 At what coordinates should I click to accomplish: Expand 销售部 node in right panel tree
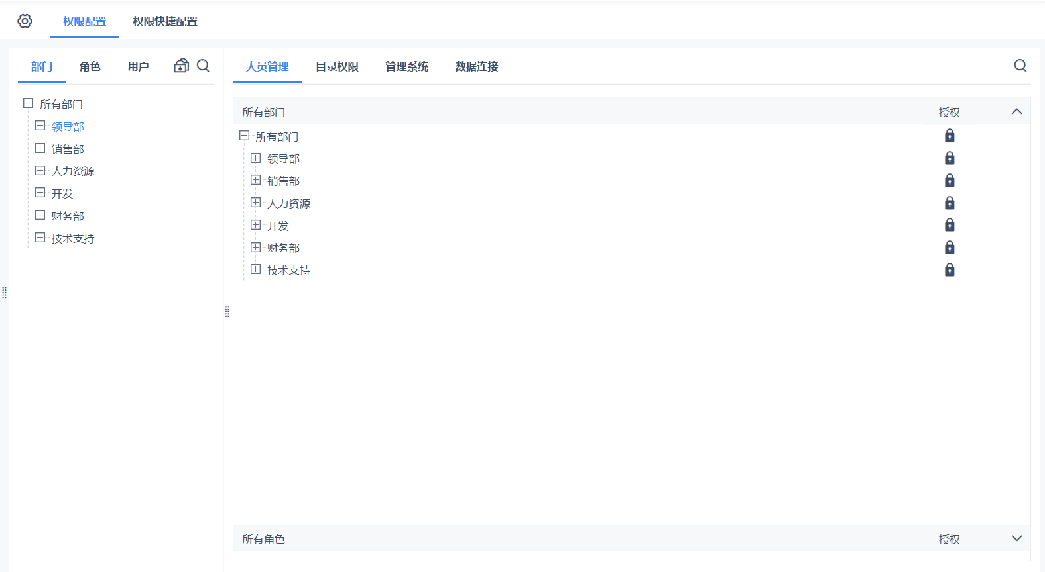[255, 180]
